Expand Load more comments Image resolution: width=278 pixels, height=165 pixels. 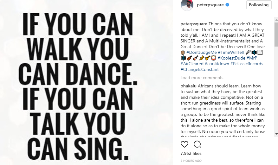[202, 78]
